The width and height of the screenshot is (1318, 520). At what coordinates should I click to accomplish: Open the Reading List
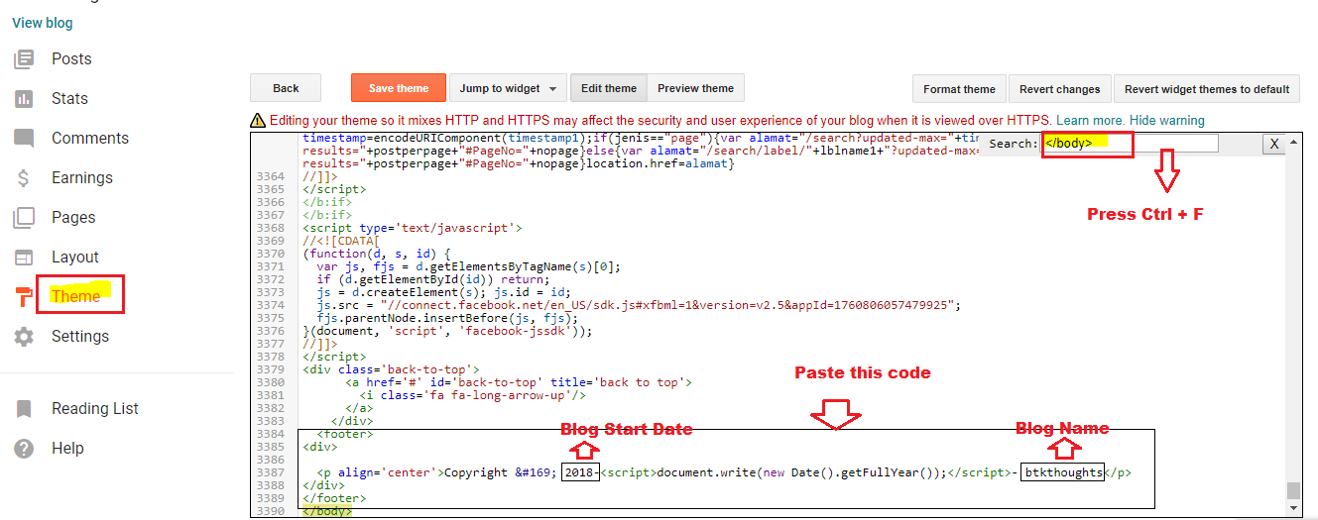95,408
